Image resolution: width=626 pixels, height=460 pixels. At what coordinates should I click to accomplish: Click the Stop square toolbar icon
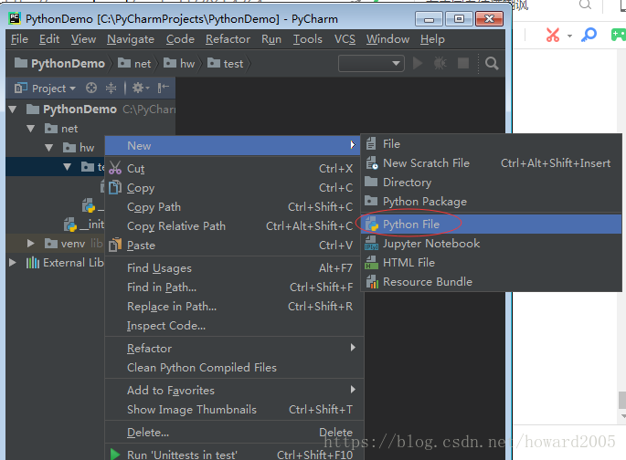tap(463, 63)
